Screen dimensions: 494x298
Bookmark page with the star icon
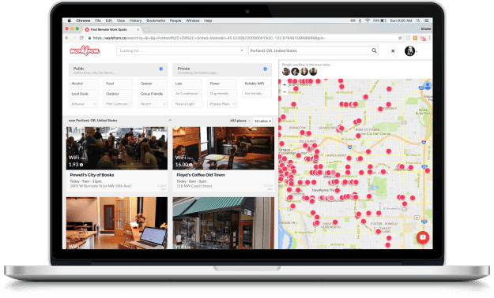pyautogui.click(x=400, y=38)
